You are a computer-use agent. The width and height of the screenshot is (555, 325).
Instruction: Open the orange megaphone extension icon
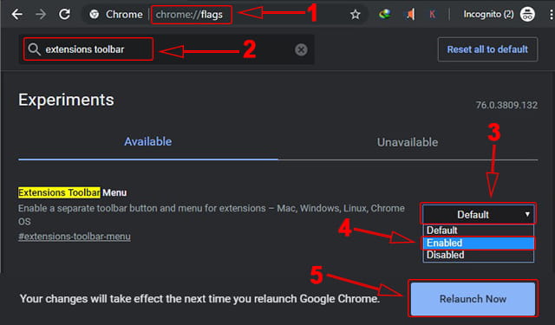tap(410, 15)
